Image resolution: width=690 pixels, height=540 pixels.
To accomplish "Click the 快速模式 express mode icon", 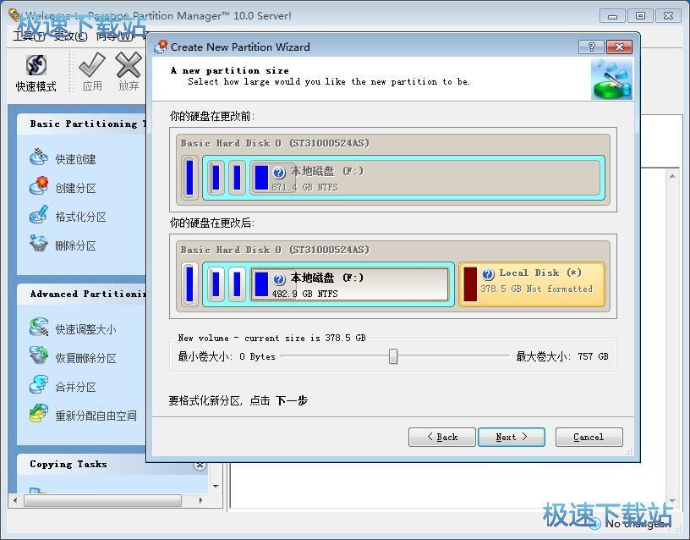I will 36,66.
